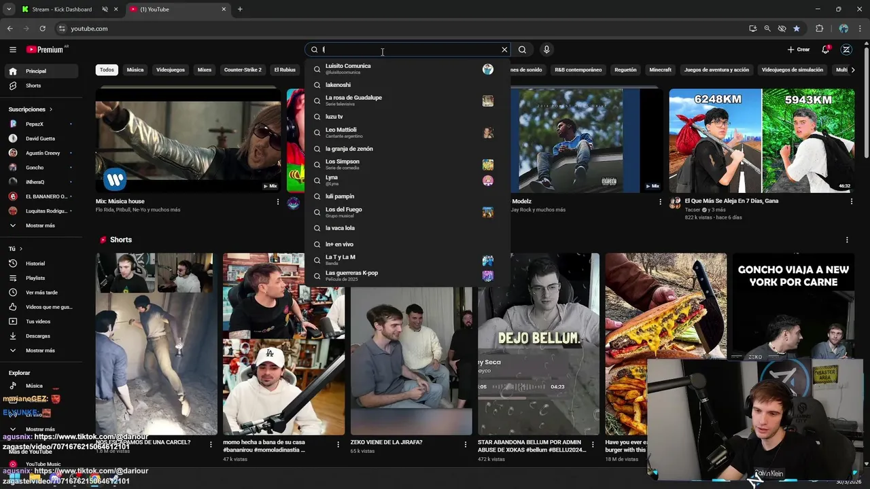Expand the Tú section header

(x=16, y=249)
